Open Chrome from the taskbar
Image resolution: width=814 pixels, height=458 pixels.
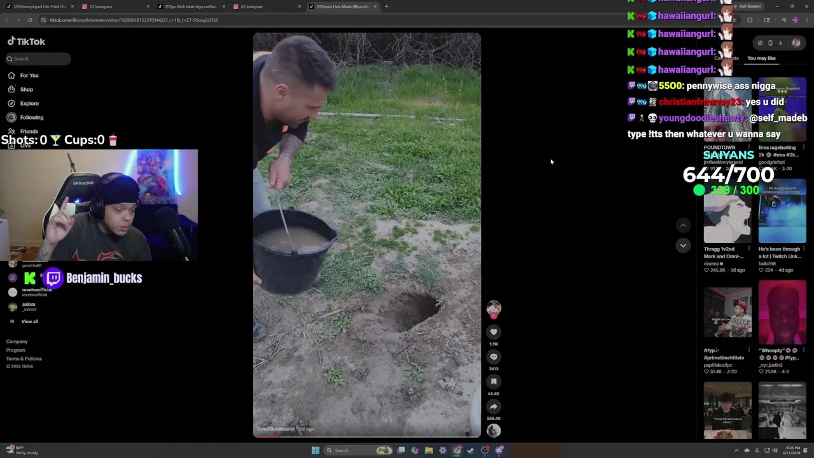pyautogui.click(x=457, y=450)
